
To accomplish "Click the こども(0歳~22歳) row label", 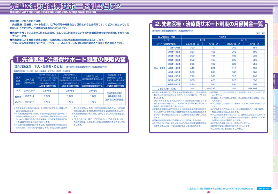I will pos(167,88).
